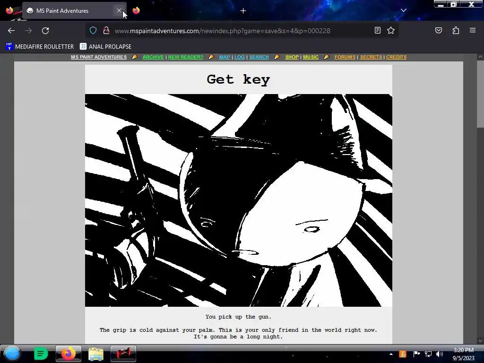Open the NEW READER? link
The height and width of the screenshot is (363, 484).
click(x=185, y=57)
